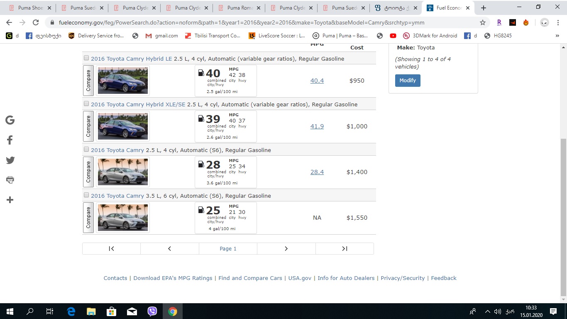Select the Fuel Economy tab
567x319 pixels.
(x=447, y=8)
